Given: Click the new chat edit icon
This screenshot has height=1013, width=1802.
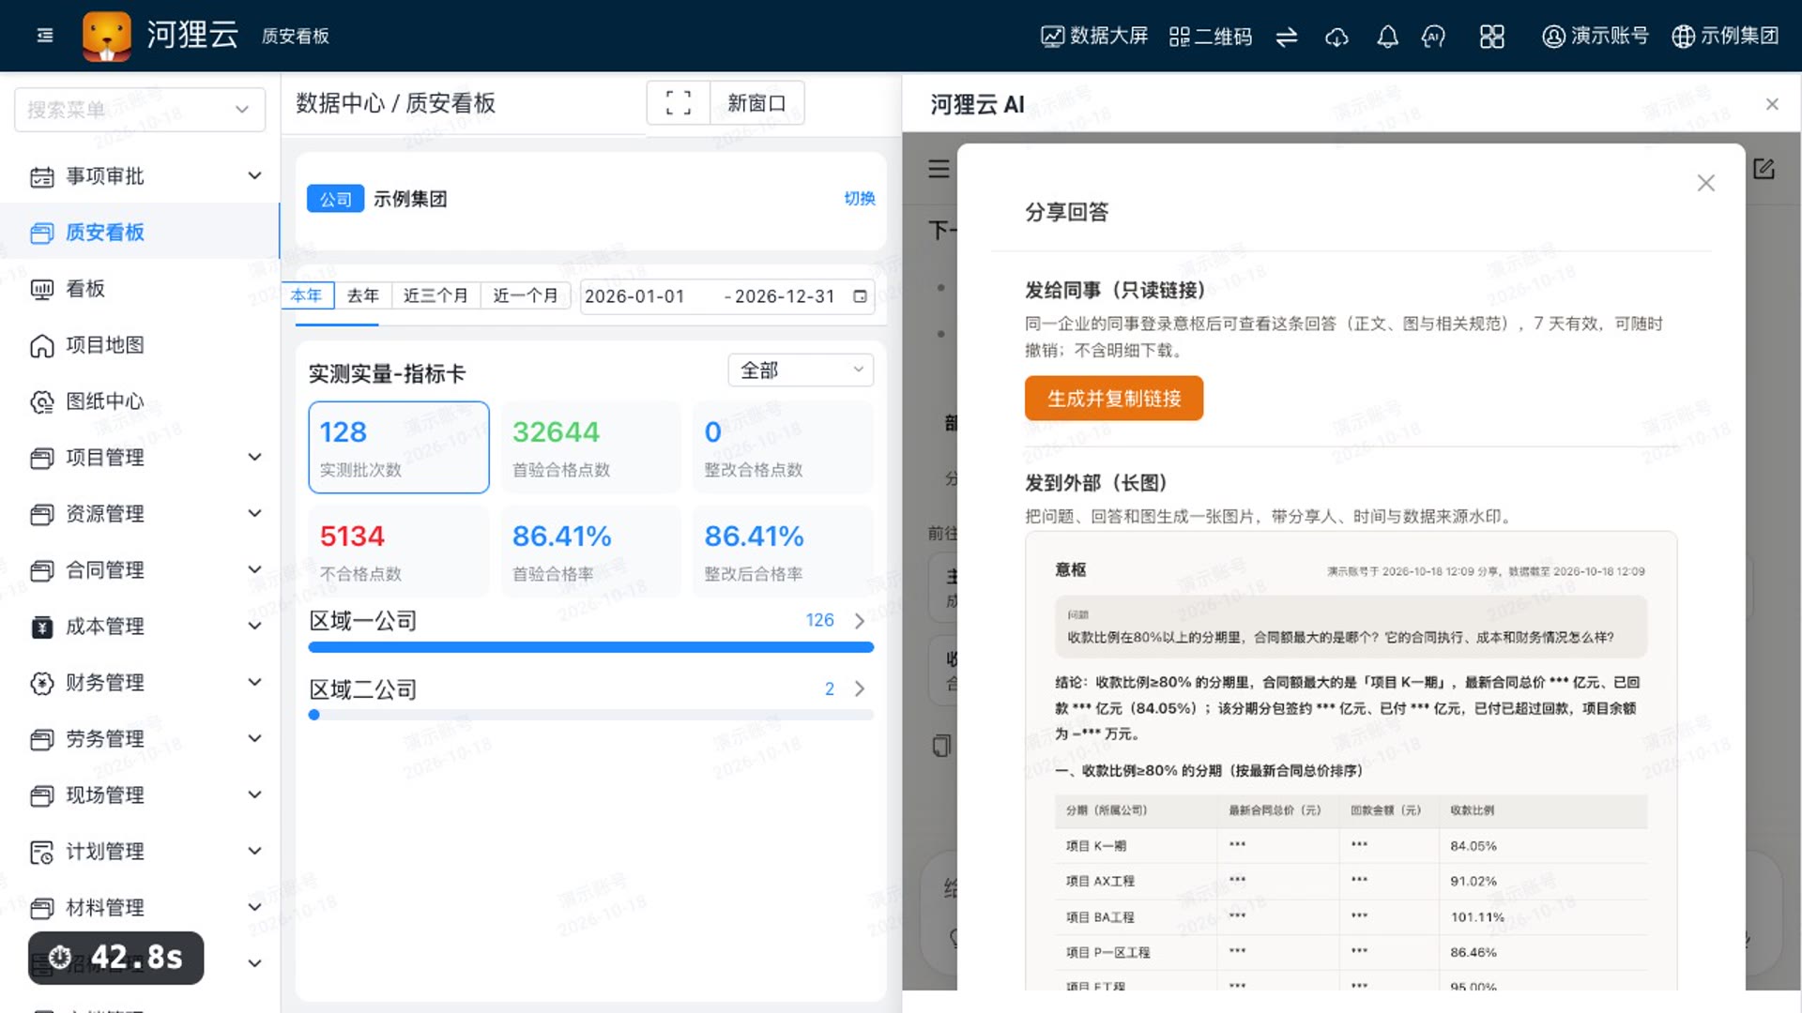Looking at the screenshot, I should [x=1764, y=169].
